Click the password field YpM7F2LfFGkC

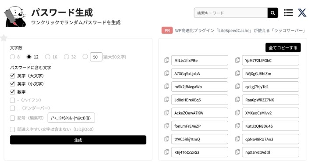pyautogui.click(x=270, y=61)
